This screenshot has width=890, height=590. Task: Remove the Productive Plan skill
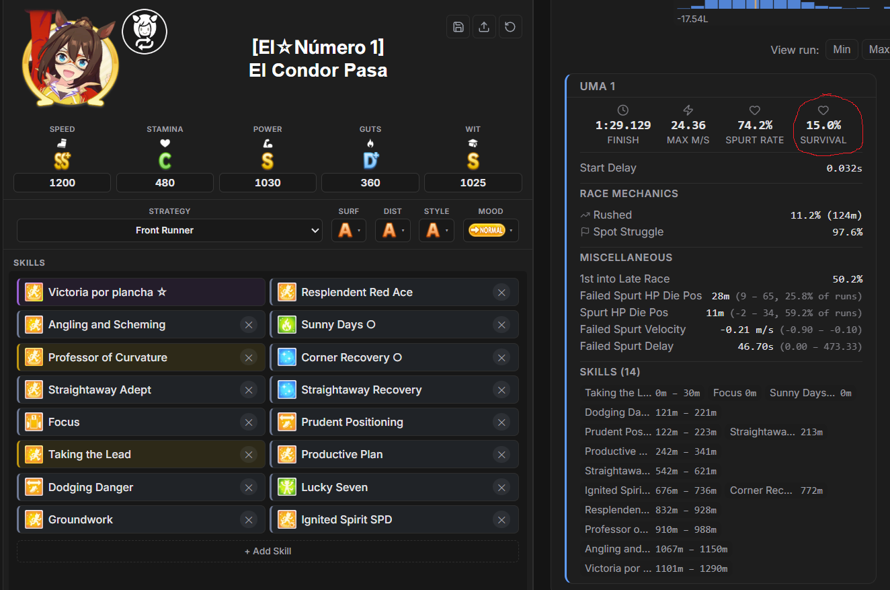[501, 455]
